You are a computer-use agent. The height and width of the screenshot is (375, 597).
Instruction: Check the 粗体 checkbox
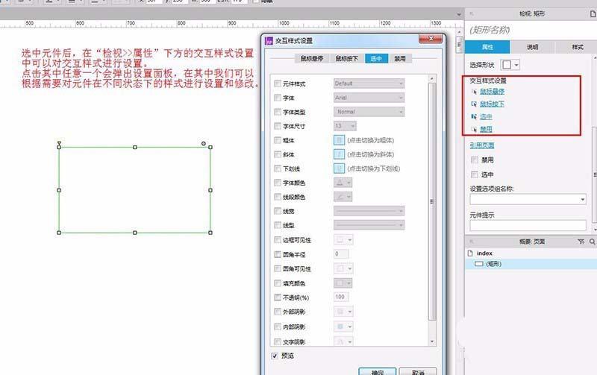278,140
